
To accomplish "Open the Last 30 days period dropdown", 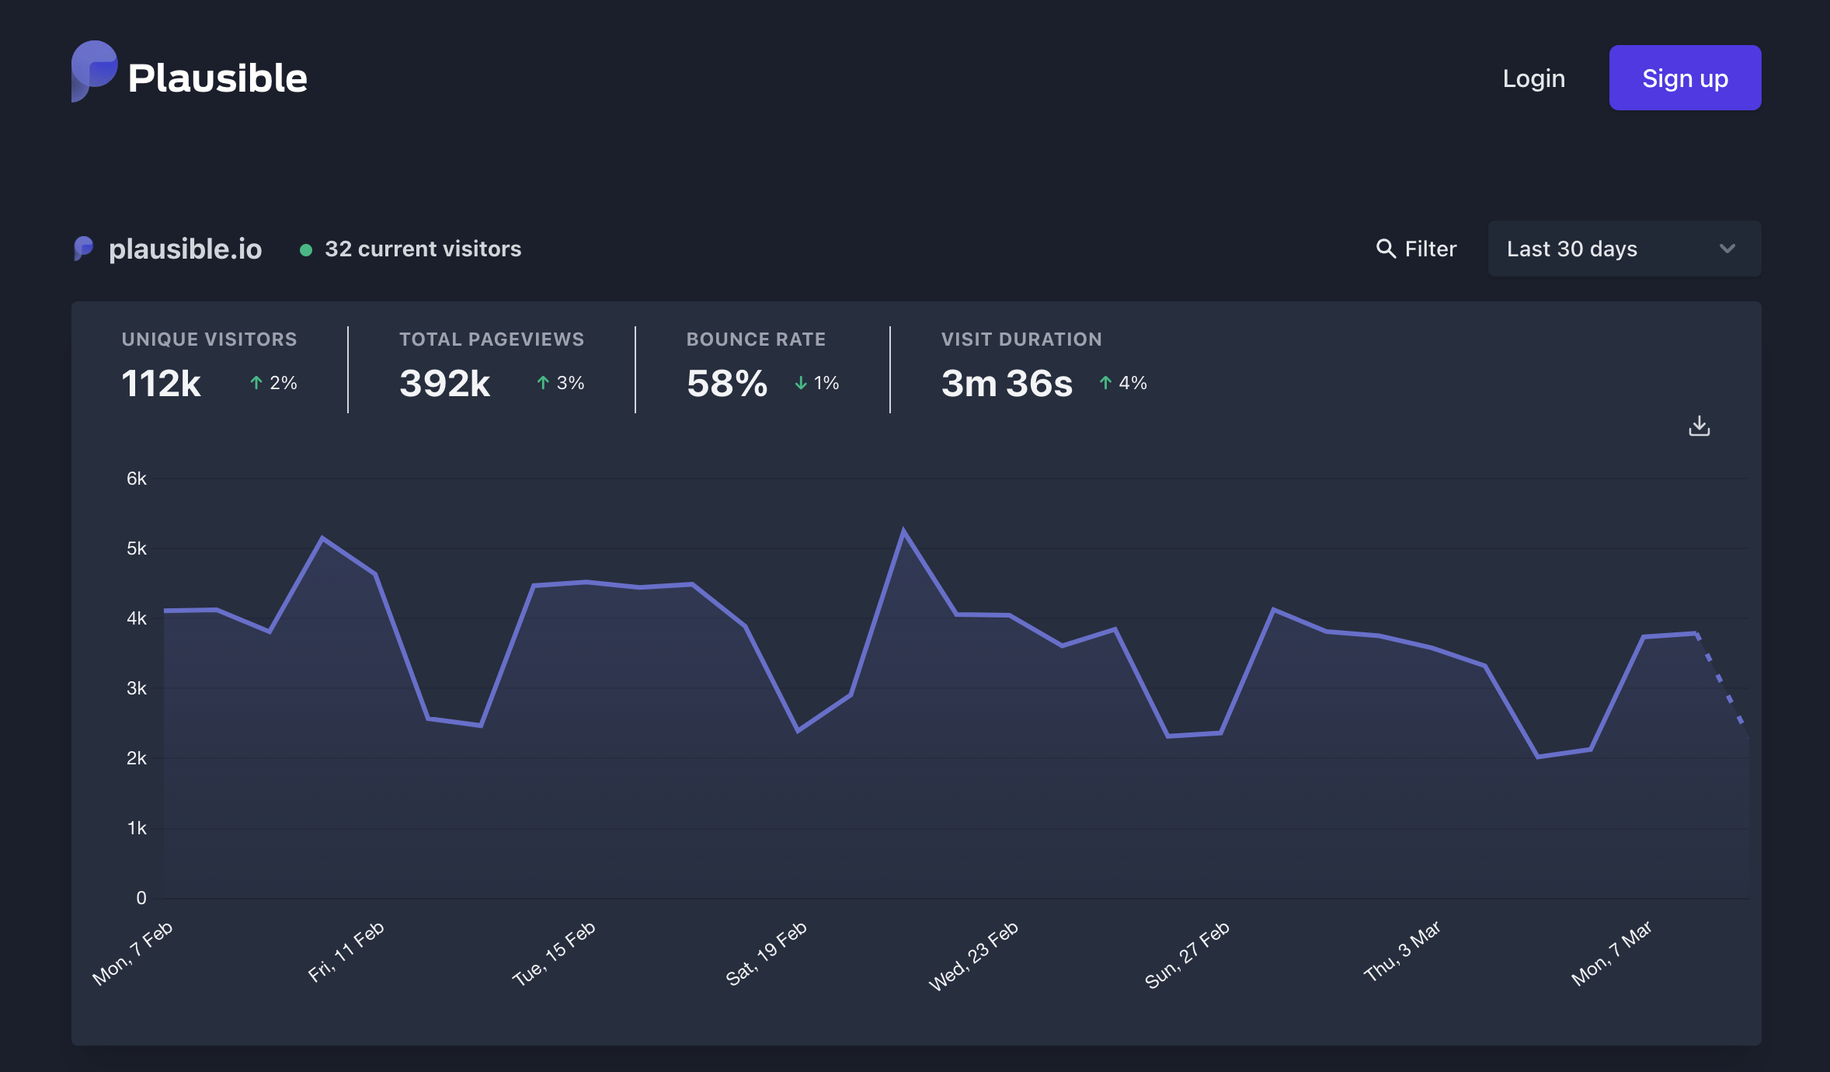I will pyautogui.click(x=1624, y=249).
